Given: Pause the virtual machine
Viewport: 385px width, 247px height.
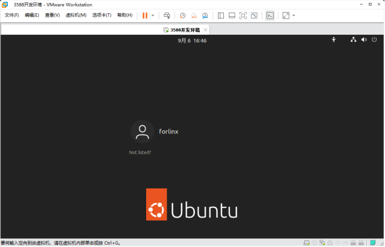Looking at the screenshot, I should [x=145, y=16].
